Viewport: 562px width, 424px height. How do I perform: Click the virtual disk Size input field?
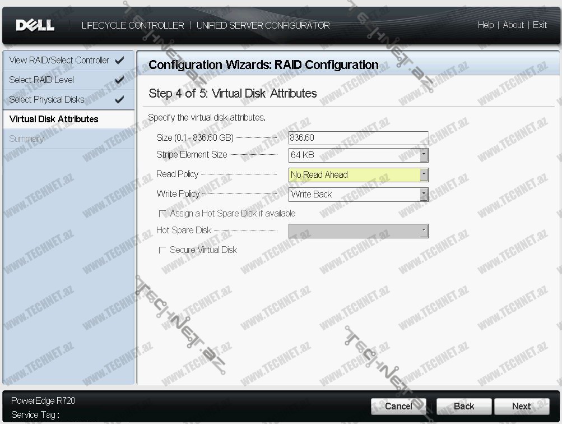pos(358,138)
